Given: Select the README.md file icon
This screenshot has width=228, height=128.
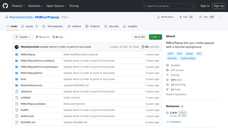Looking at the screenshot, I should pyautogui.click(x=17, y=122).
